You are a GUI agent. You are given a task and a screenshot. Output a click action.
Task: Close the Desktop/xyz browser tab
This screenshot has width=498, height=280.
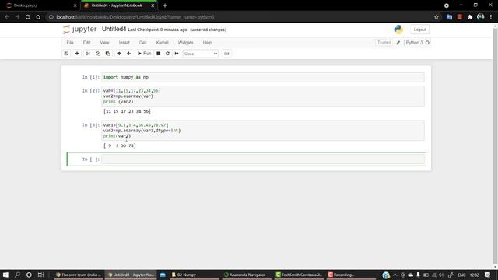click(x=75, y=5)
